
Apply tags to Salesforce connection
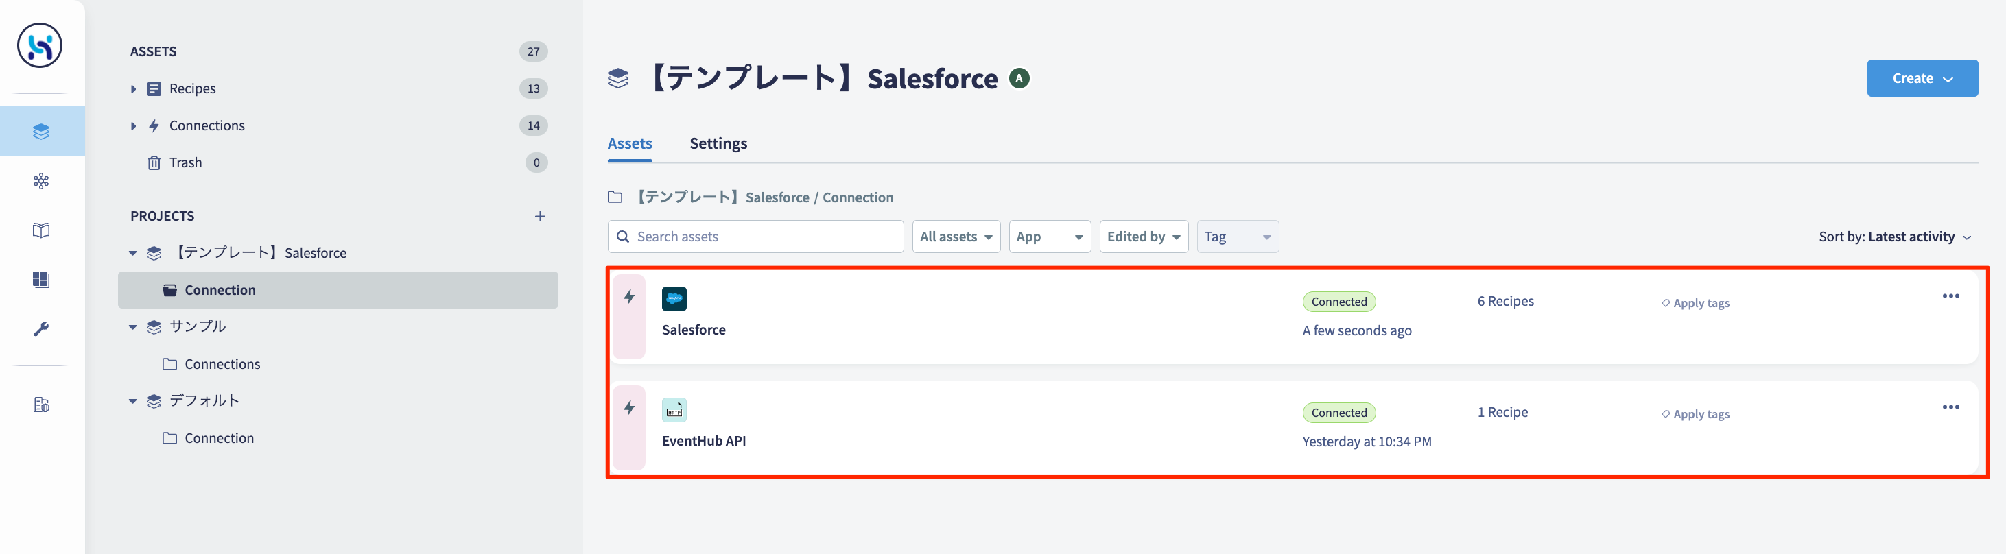click(x=1695, y=302)
